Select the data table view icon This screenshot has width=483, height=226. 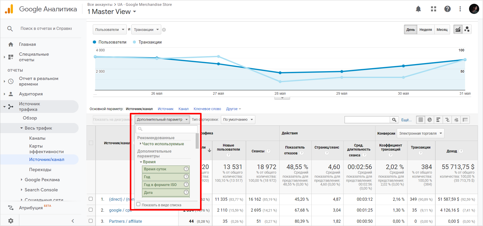[421, 120]
